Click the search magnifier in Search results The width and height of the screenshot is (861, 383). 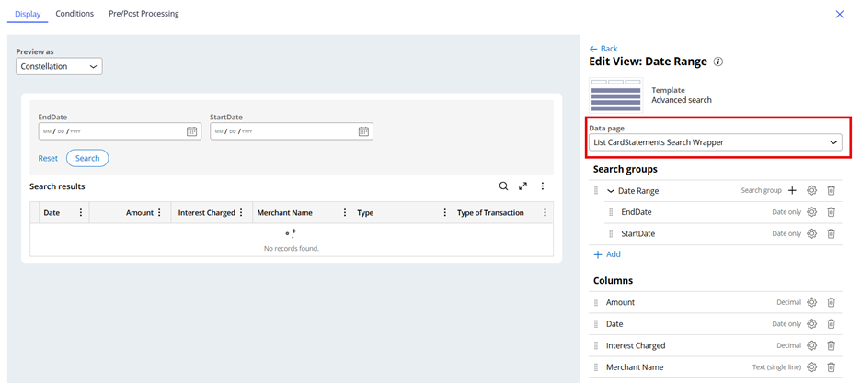coord(503,186)
